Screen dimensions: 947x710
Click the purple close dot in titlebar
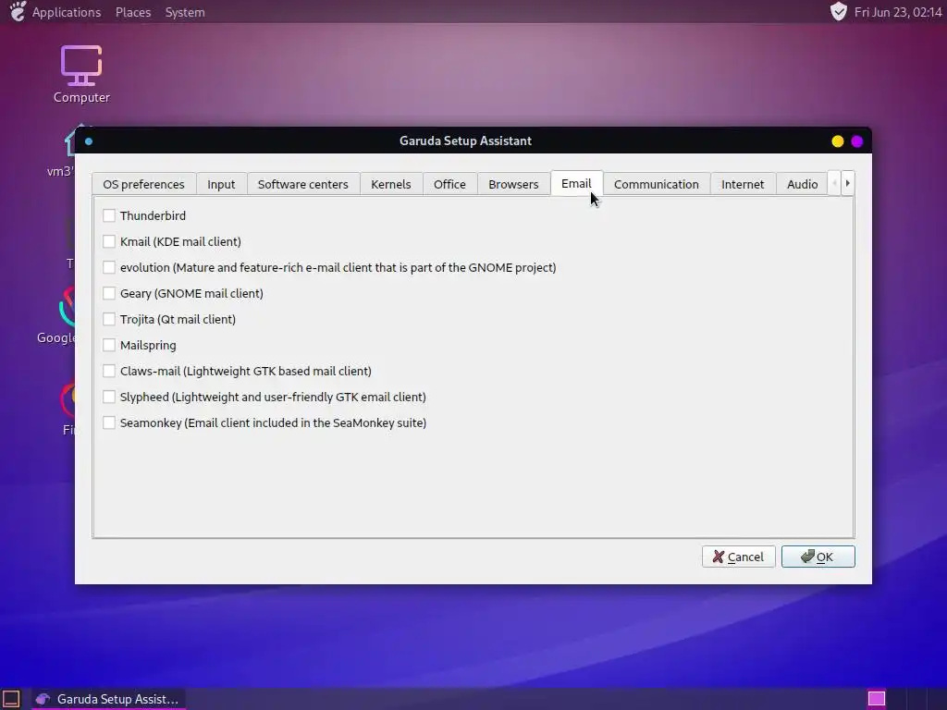[857, 141]
